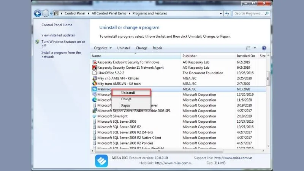304x171 pixels.
Task: Click The Document Foundation publisher cell
Action: [203, 73]
